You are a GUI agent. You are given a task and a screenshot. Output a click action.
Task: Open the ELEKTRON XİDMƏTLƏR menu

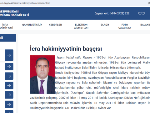point(81,26)
